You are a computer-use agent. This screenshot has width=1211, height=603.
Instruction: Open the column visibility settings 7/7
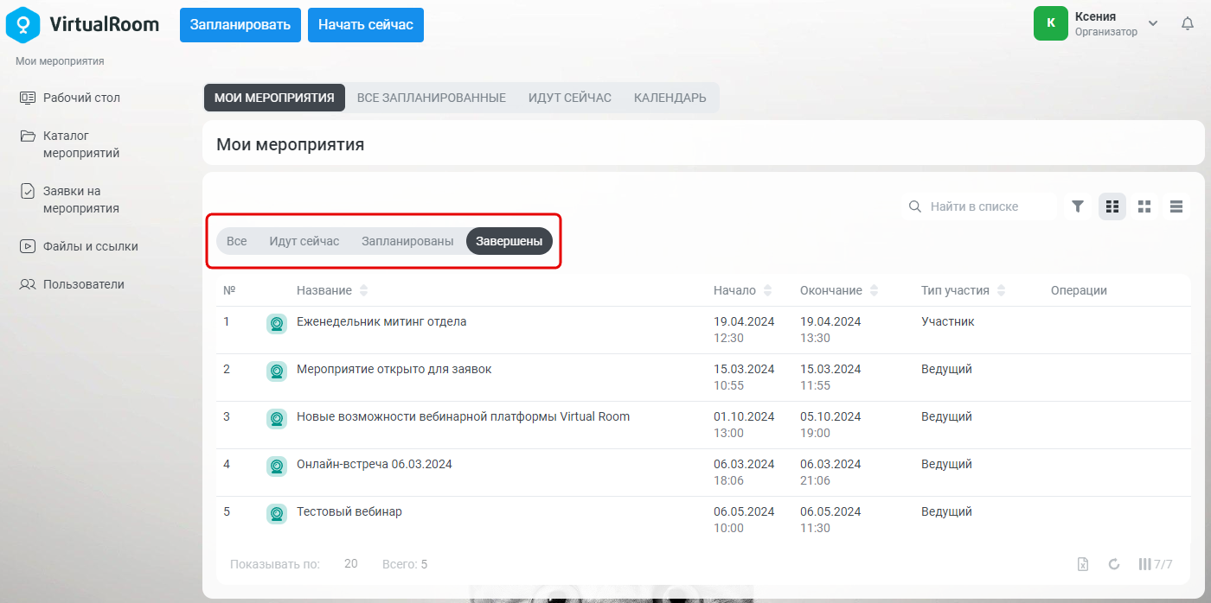[x=1156, y=564]
